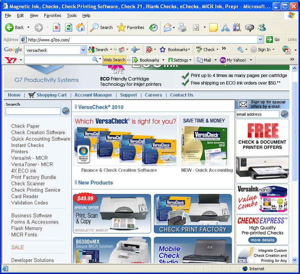Click the scrollbar down arrow
The width and height of the screenshot is (300, 274).
(x=294, y=260)
